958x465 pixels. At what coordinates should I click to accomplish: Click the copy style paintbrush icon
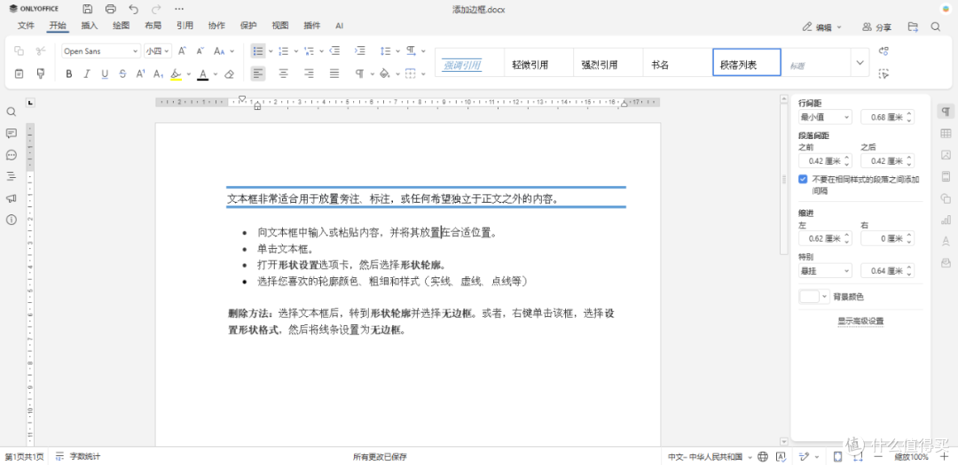(x=41, y=74)
